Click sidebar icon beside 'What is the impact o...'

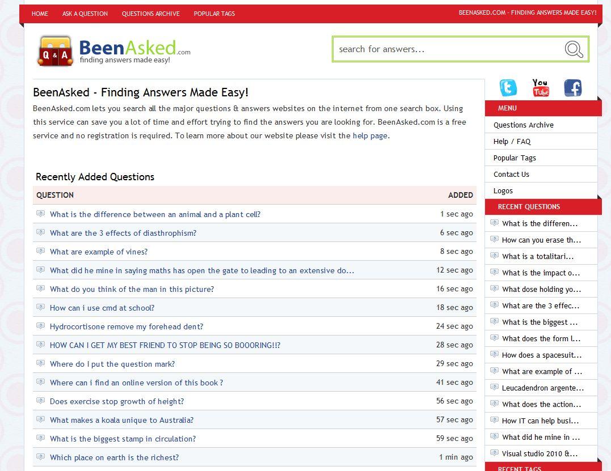494,272
